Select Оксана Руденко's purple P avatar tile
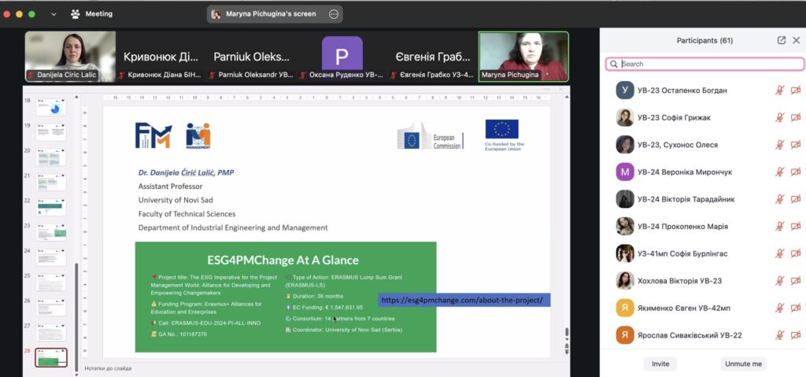The height and width of the screenshot is (377, 806). 342,56
